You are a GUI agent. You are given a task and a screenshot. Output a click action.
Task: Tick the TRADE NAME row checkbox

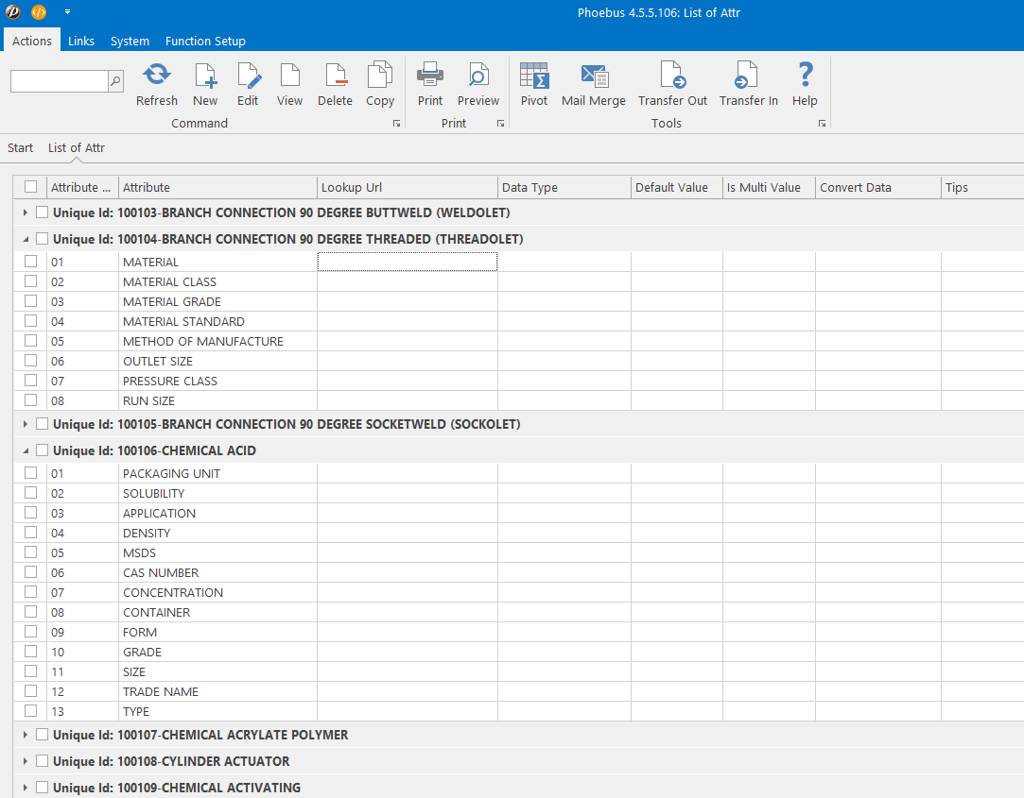click(30, 690)
